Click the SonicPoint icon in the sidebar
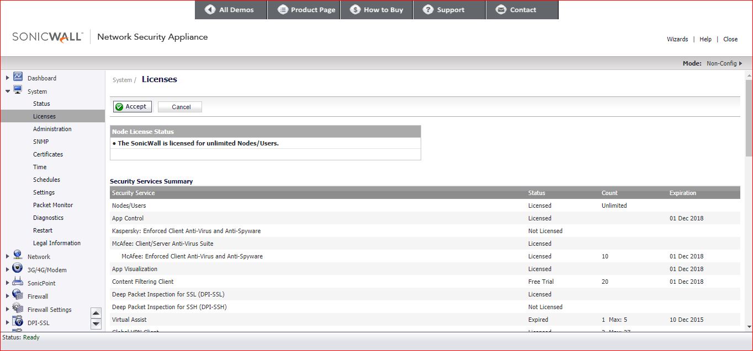This screenshot has height=351, width=753. click(18, 283)
